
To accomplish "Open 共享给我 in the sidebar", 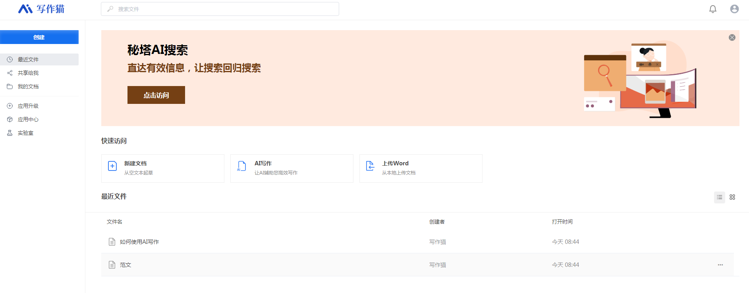I will [x=28, y=73].
